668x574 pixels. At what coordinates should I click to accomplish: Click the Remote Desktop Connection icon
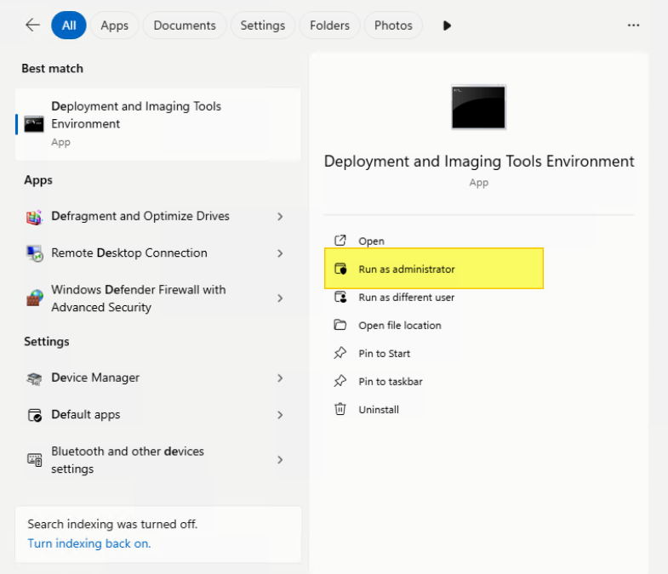[35, 253]
